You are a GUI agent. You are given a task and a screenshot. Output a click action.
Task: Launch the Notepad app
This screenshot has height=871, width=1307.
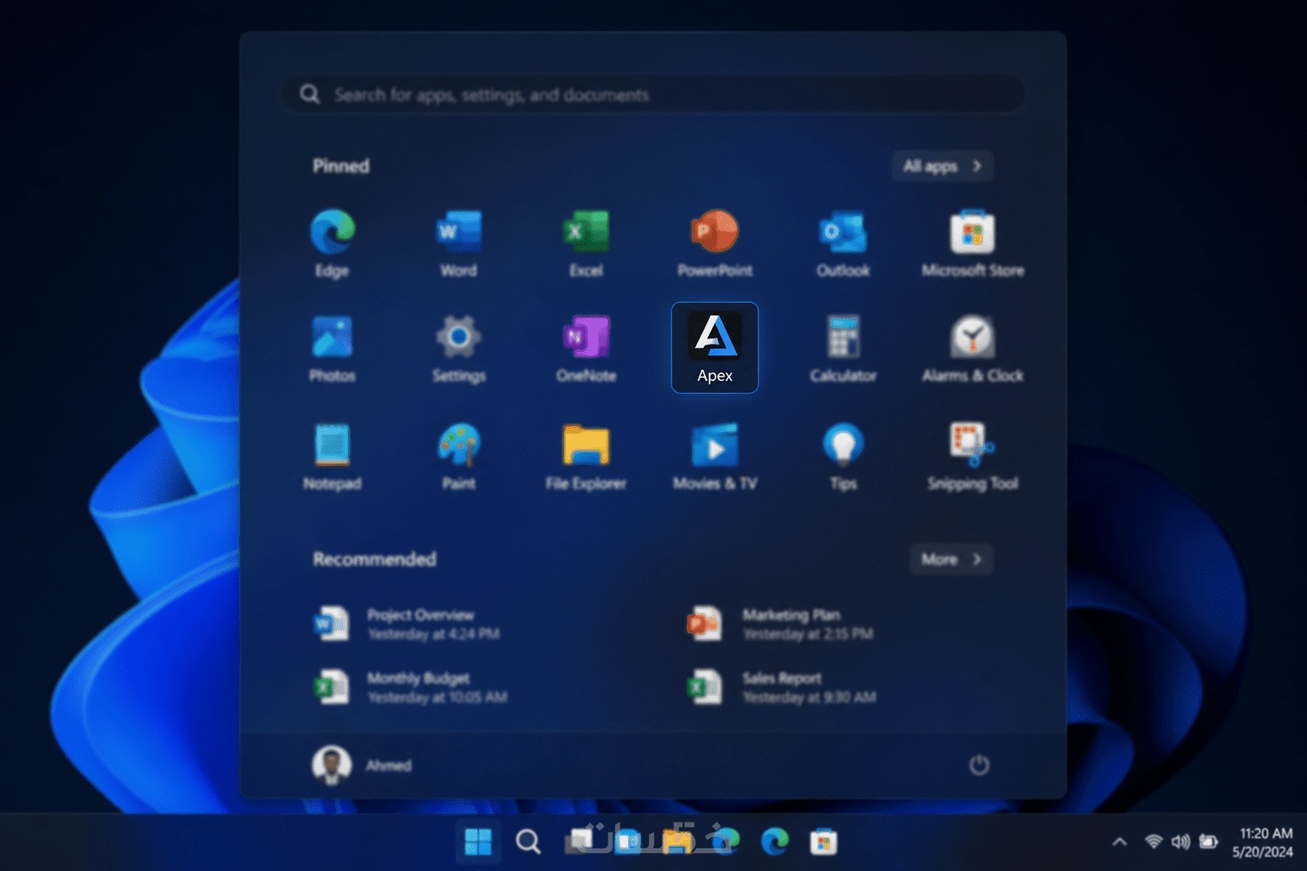click(332, 456)
